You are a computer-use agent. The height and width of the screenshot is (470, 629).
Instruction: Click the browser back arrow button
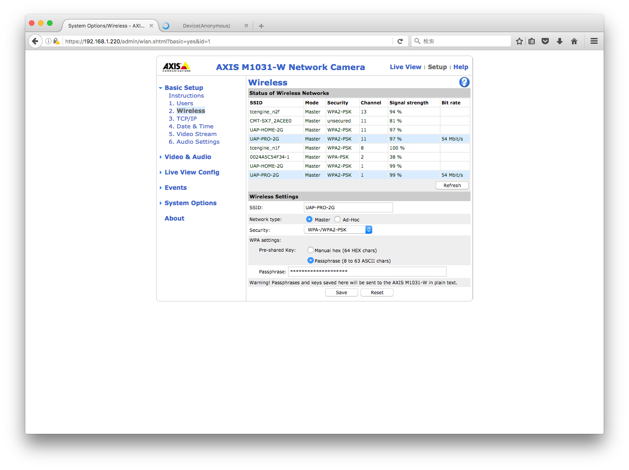[35, 41]
